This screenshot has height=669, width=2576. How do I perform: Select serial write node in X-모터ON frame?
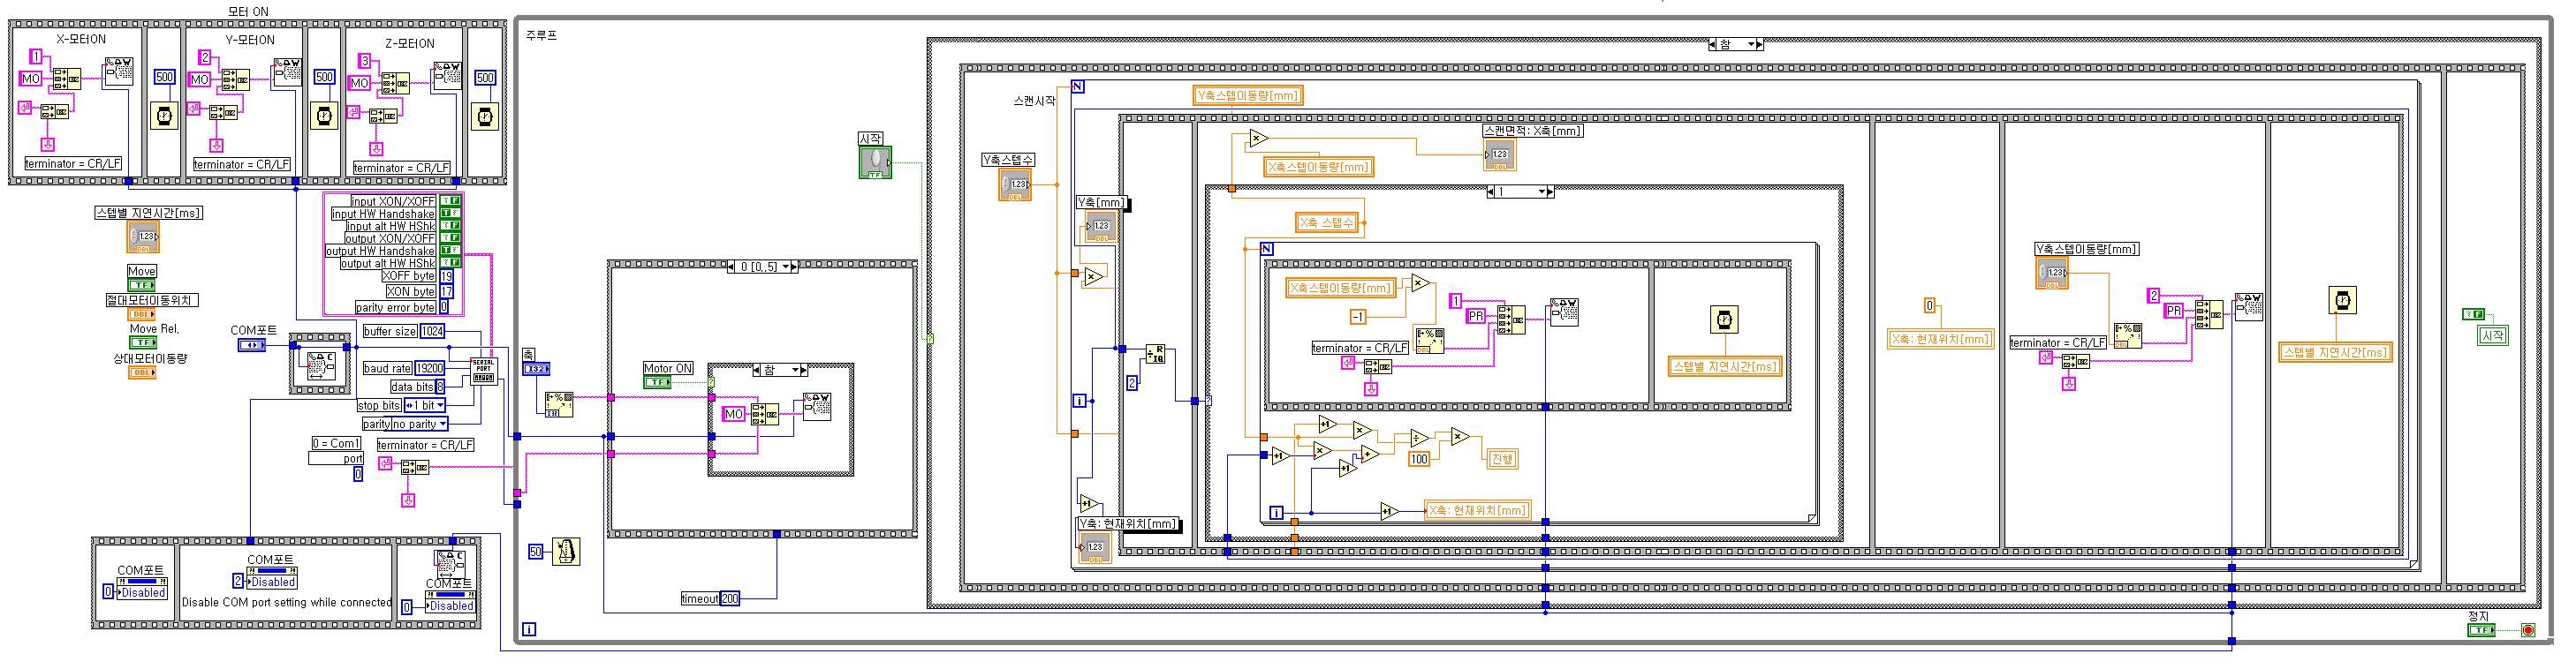pos(120,70)
